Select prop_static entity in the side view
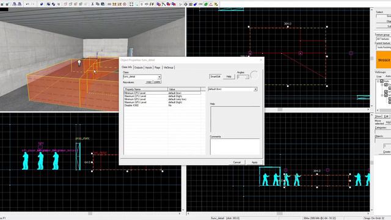This screenshot has width=391, height=220. click(x=78, y=156)
